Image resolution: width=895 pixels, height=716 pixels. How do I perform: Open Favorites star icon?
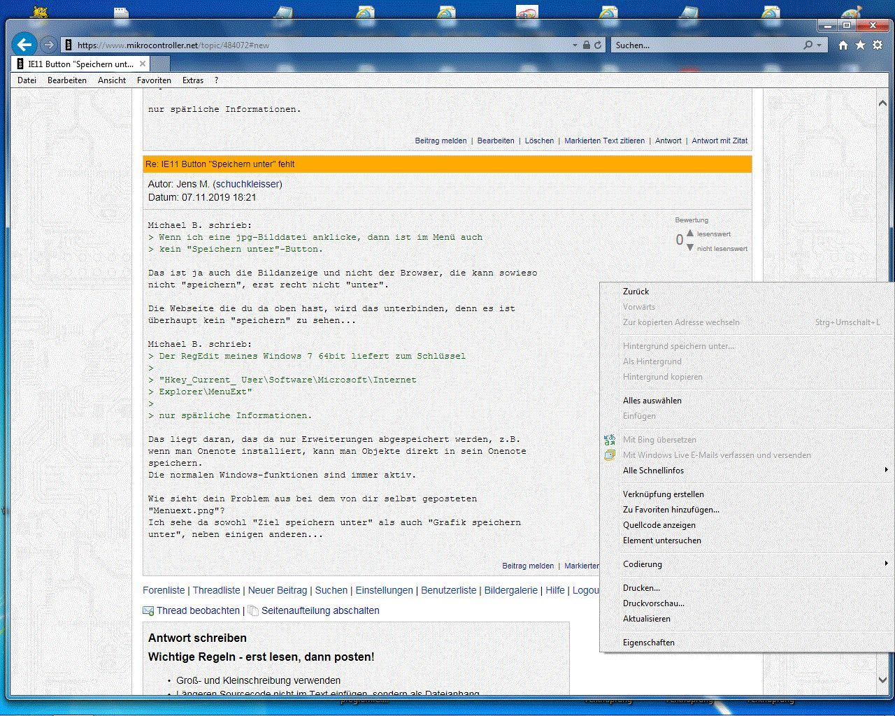tap(860, 45)
